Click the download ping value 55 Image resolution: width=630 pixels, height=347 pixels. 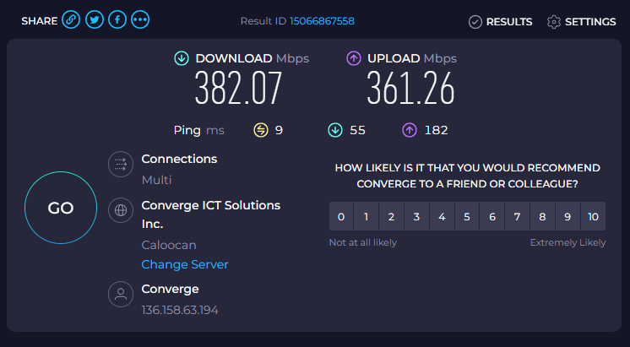pyautogui.click(x=357, y=131)
